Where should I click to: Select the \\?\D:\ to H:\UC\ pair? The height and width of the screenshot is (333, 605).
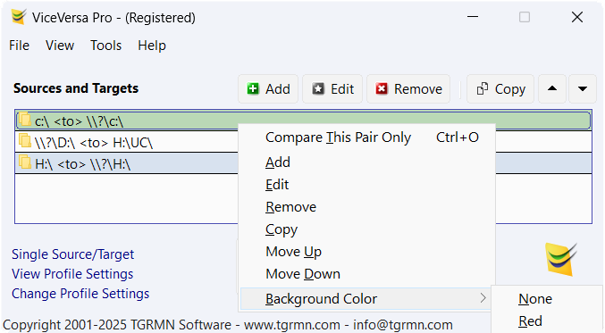127,143
